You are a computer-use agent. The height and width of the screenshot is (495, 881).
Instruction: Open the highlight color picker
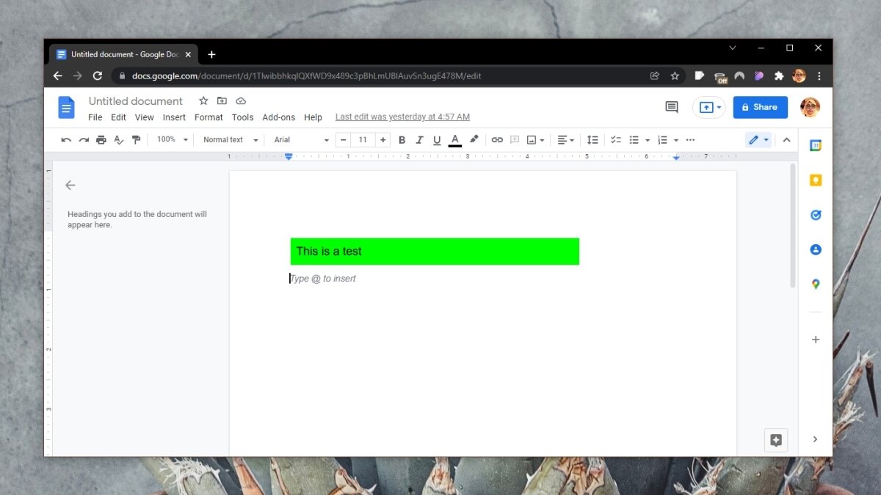coord(474,140)
